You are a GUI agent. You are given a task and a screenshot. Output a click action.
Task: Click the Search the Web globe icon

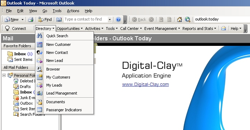coord(187,19)
